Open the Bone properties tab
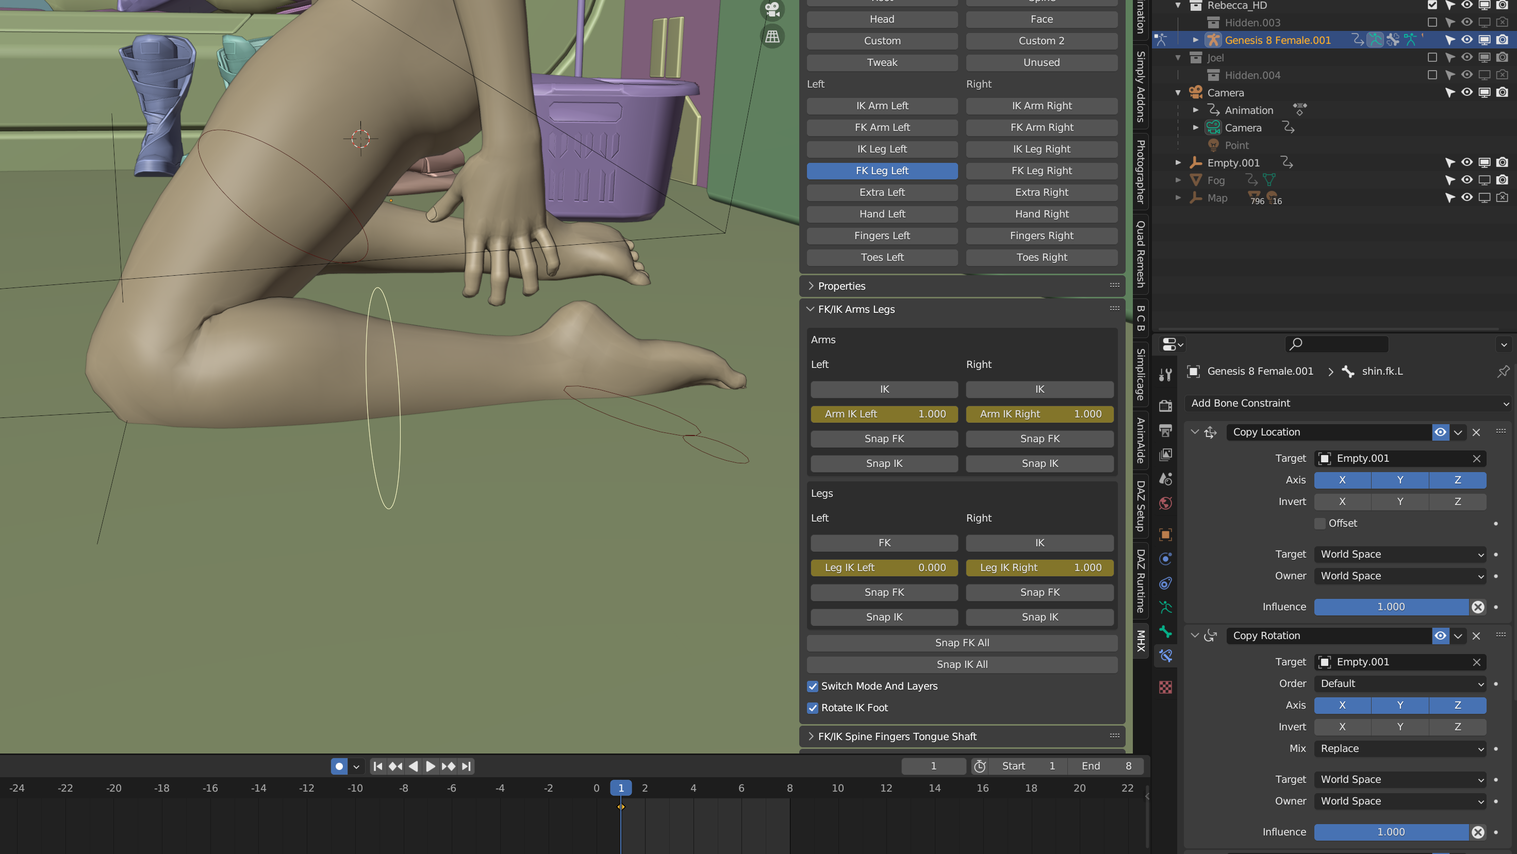The height and width of the screenshot is (854, 1517). click(x=1165, y=631)
